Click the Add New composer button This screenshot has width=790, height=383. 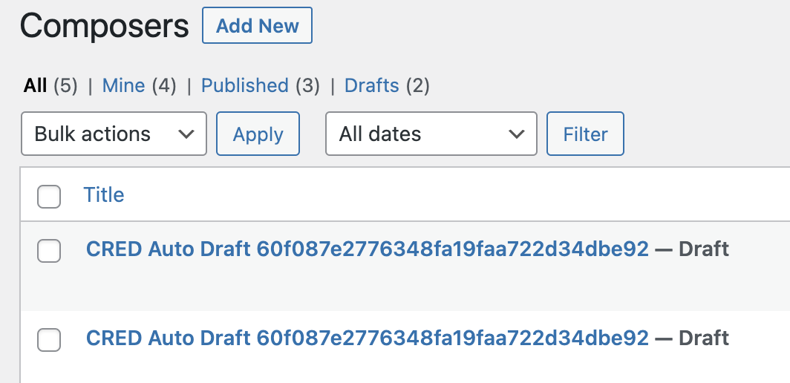tap(257, 25)
